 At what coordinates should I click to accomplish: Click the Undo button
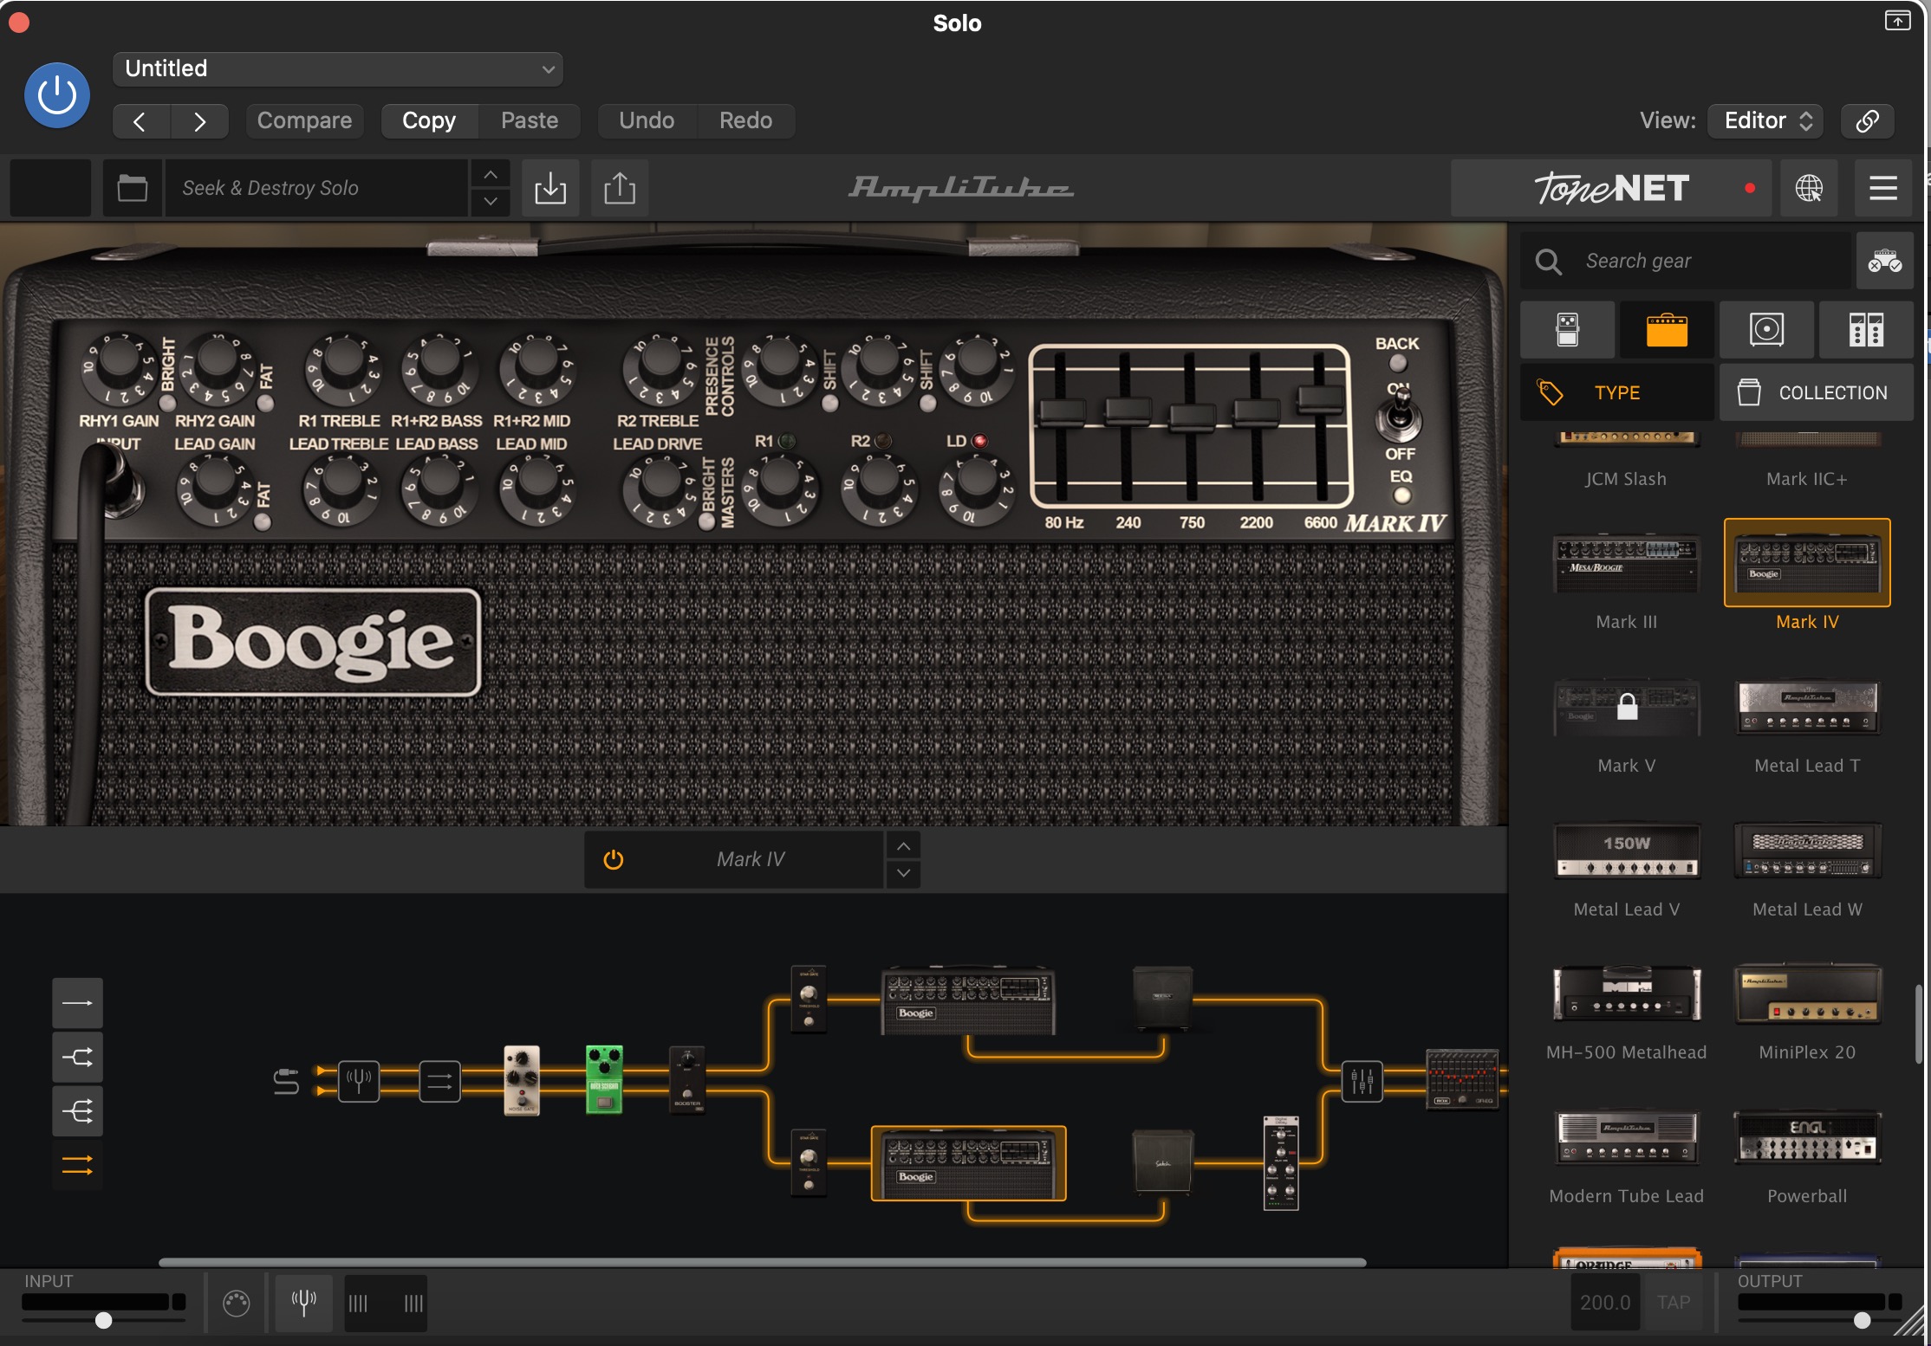[x=647, y=121]
